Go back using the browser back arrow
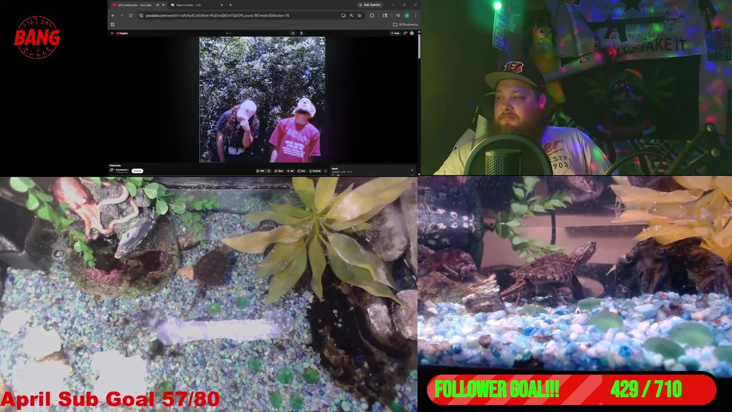This screenshot has height=412, width=732. (x=113, y=15)
